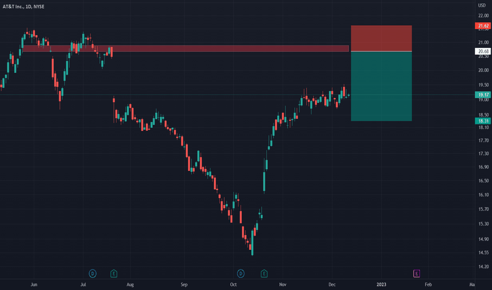Click the green profit zone of short position
The image size is (492, 290).
click(x=381, y=86)
